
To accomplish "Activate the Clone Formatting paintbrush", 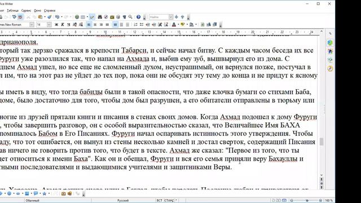I will click(49, 17).
